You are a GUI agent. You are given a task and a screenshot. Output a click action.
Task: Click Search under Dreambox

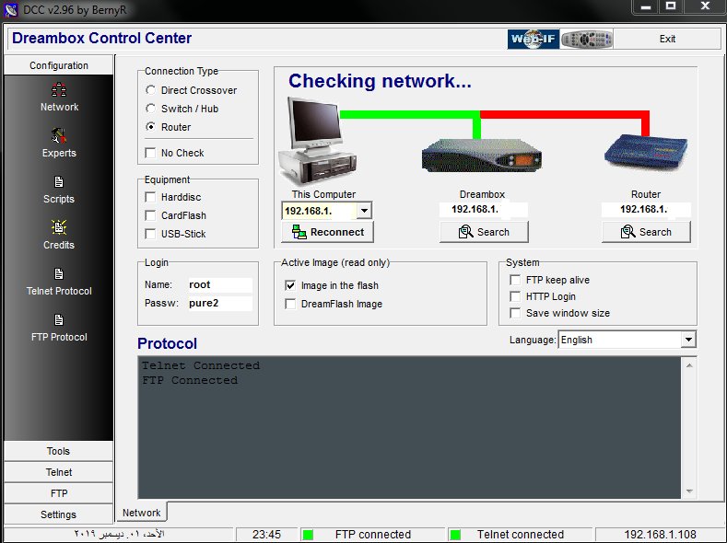[484, 232]
